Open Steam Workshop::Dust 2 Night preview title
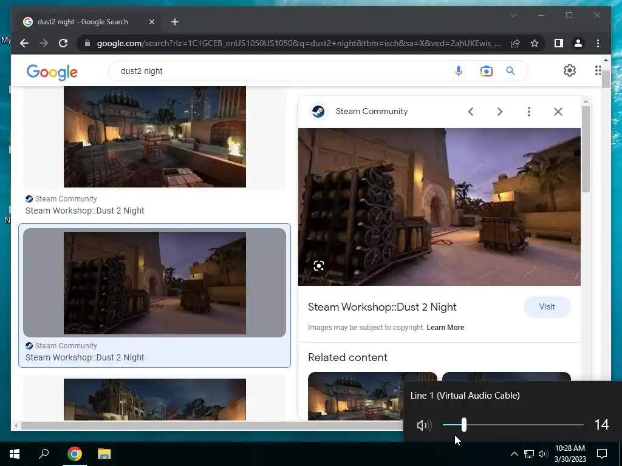 click(x=382, y=307)
